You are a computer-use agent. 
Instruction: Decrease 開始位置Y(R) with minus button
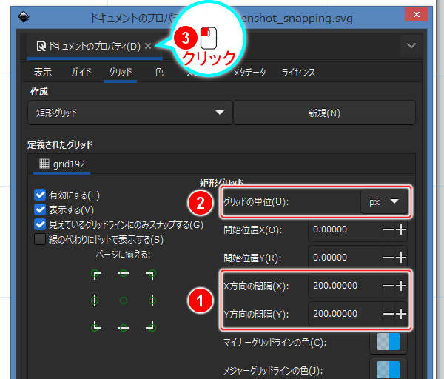(388, 258)
